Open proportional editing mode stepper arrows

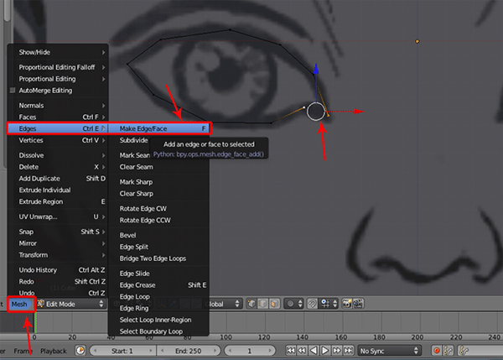click(x=300, y=304)
